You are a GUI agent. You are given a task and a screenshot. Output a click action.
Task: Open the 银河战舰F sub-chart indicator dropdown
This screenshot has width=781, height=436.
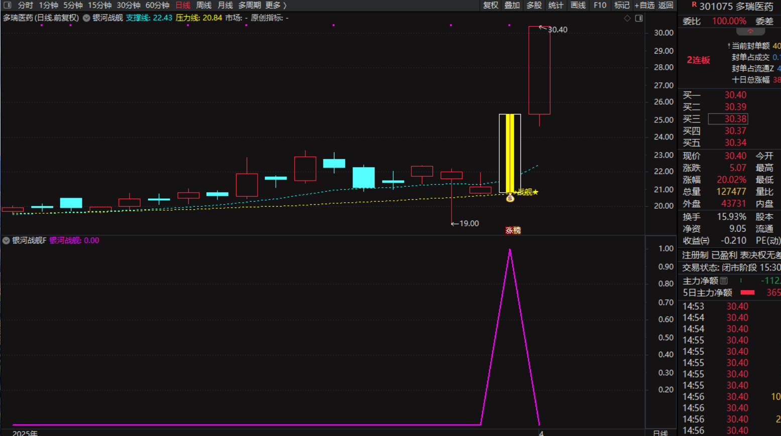[x=6, y=241]
